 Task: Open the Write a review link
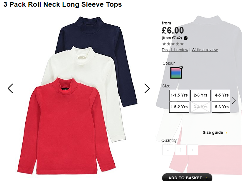[x=205, y=50]
